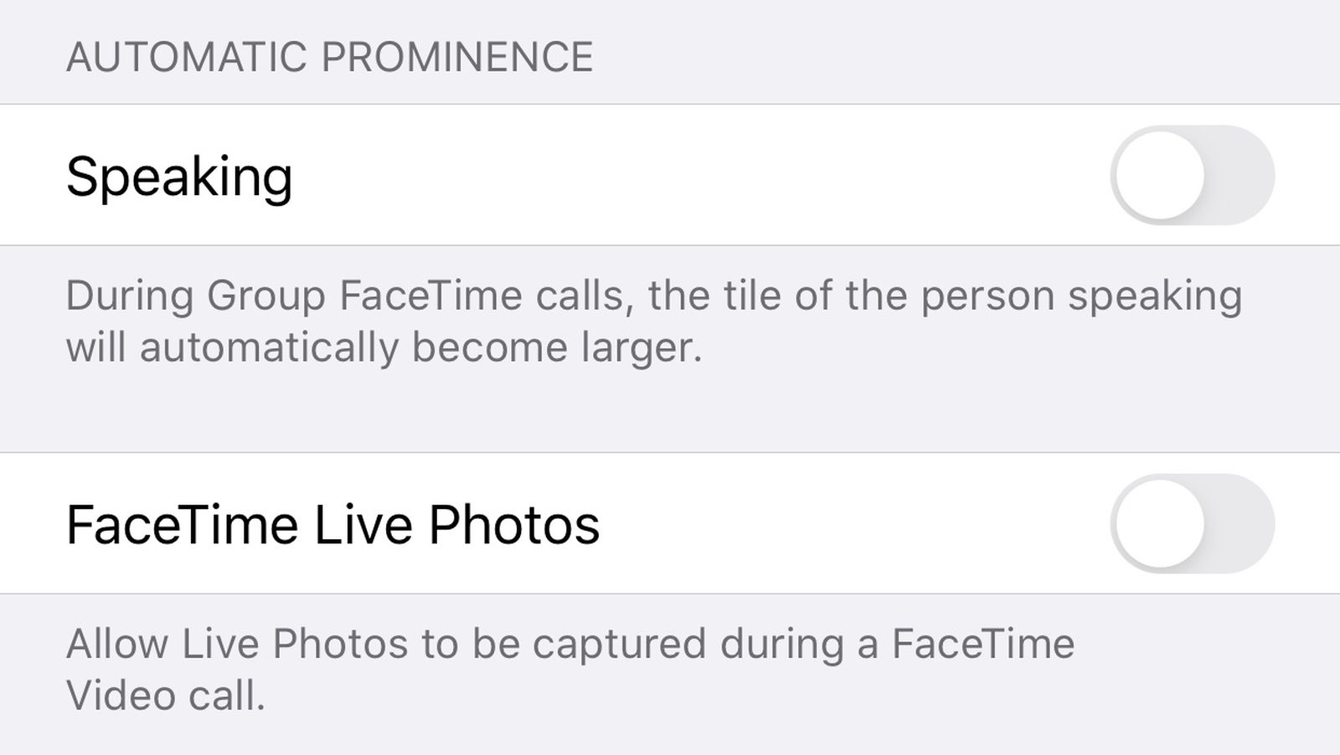Tap the switch beside FaceTime Live Photos
The height and width of the screenshot is (755, 1340).
(x=1193, y=523)
